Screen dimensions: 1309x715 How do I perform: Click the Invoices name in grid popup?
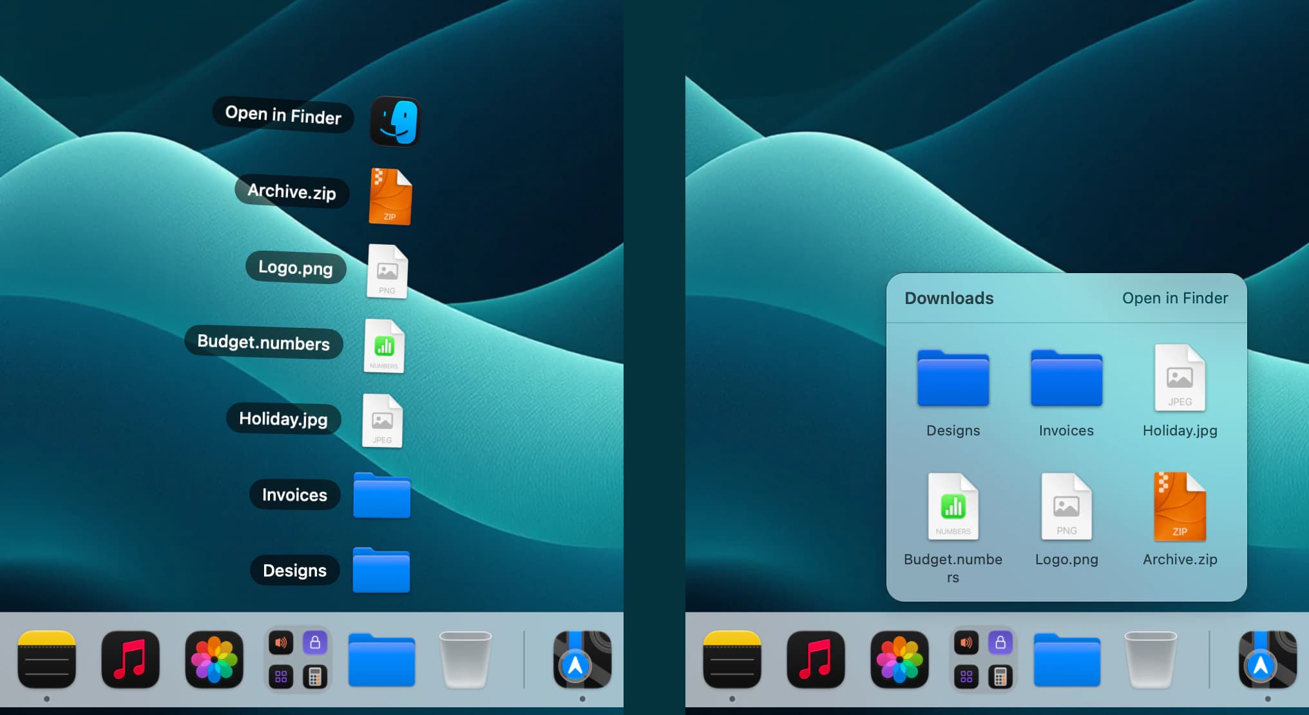pyautogui.click(x=1067, y=430)
